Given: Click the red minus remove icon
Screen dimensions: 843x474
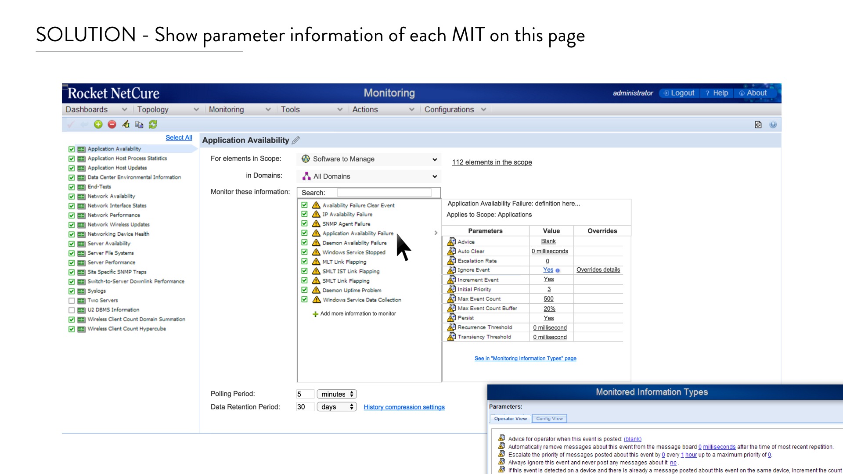Looking at the screenshot, I should tap(112, 125).
